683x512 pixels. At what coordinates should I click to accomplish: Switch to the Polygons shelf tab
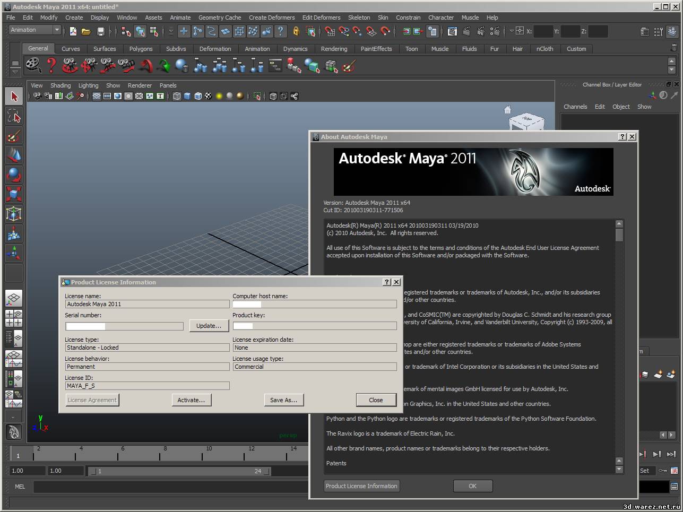[x=141, y=49]
